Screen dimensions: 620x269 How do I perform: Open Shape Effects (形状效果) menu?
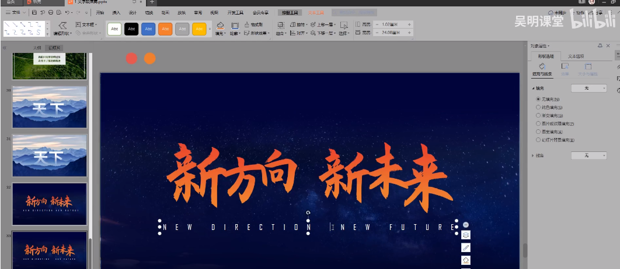[x=257, y=33]
